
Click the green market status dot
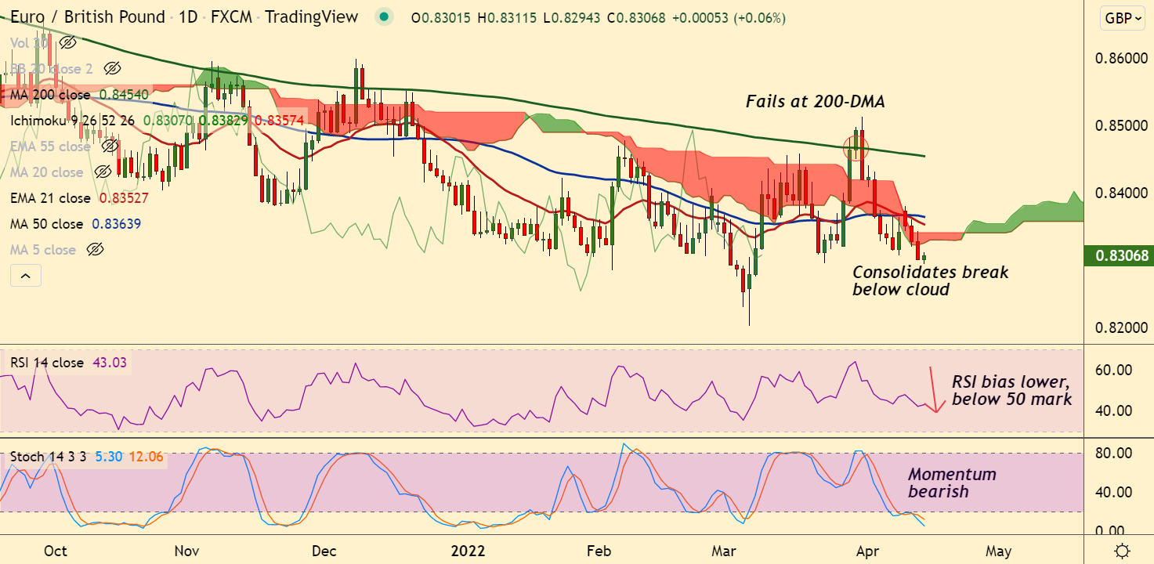pos(383,17)
